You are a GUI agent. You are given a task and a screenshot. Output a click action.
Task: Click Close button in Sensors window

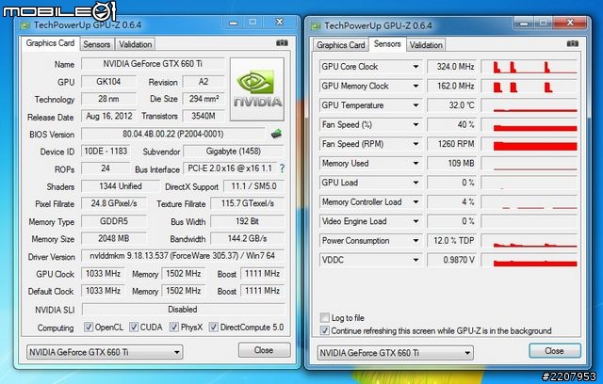555,351
